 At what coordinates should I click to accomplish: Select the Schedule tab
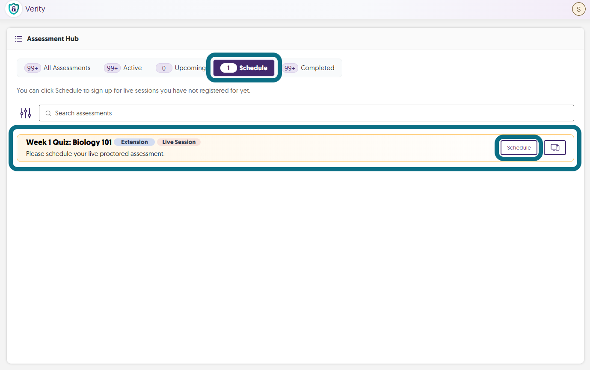(x=244, y=68)
